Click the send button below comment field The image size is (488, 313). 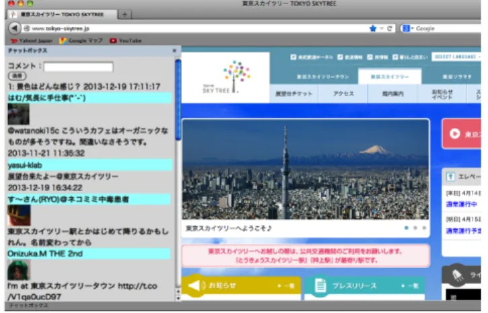coord(17,75)
